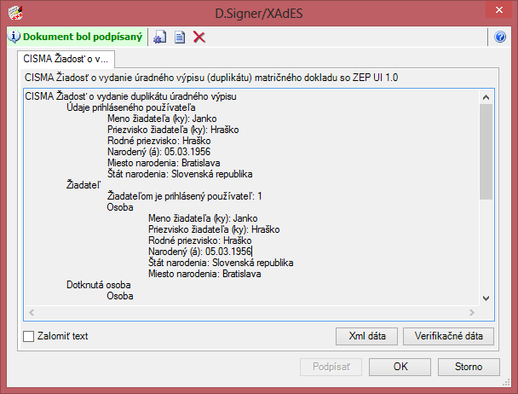Click vertical scrollbar down arrow

tap(486, 298)
